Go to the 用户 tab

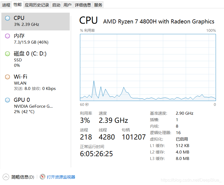[x=67, y=5]
